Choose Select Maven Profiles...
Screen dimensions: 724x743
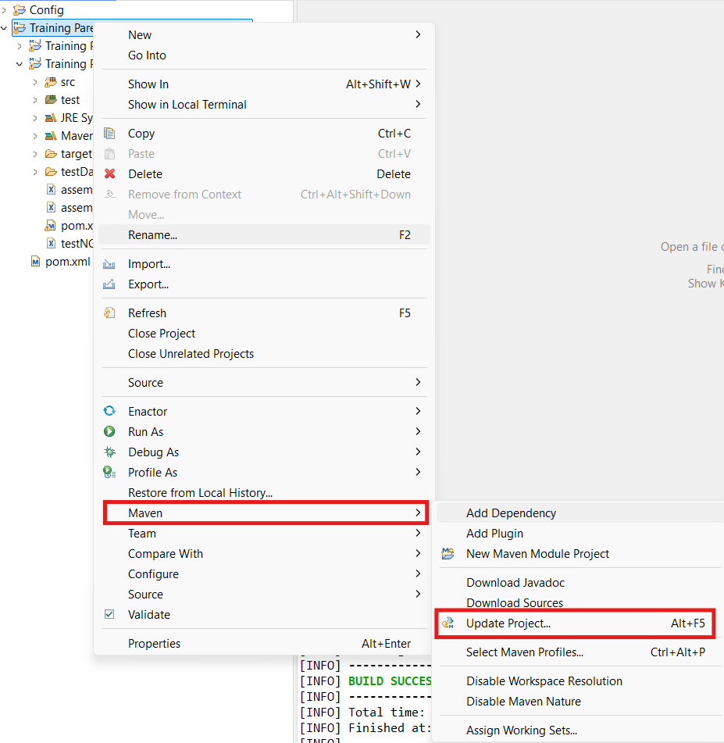(x=580, y=652)
